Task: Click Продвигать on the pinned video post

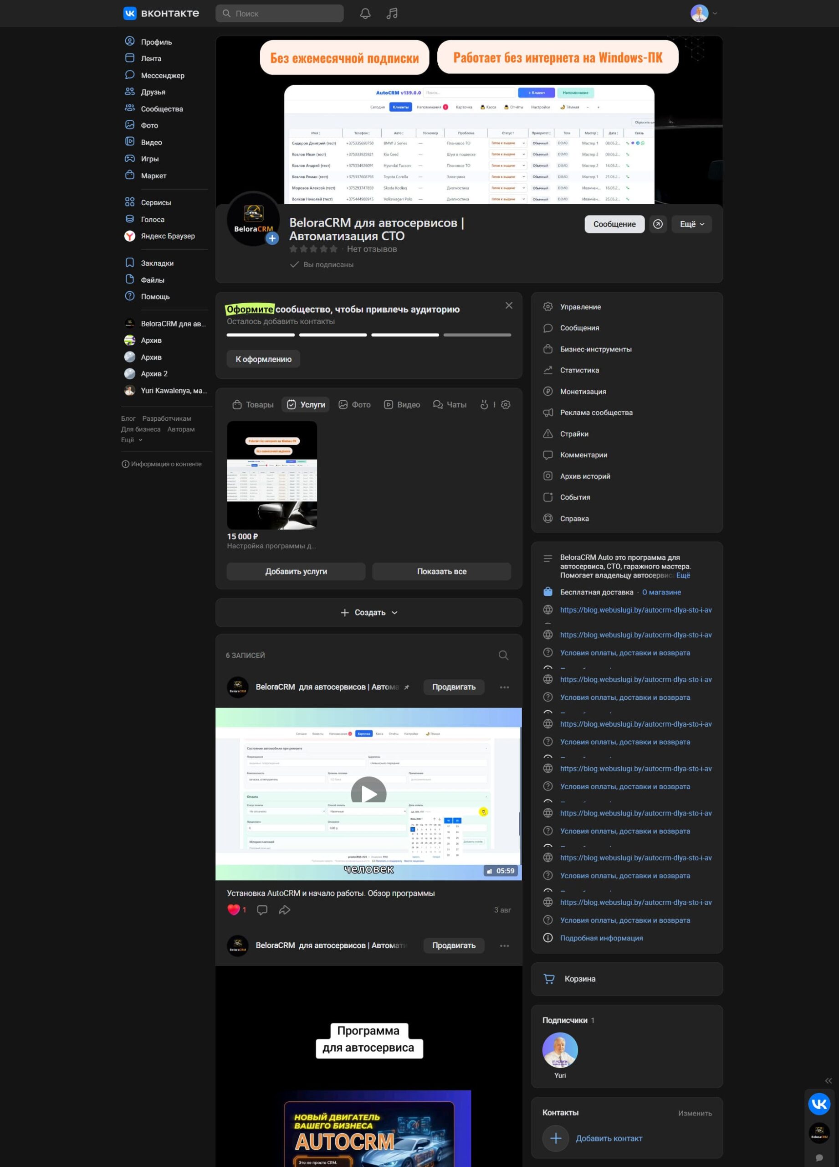Action: [x=454, y=687]
